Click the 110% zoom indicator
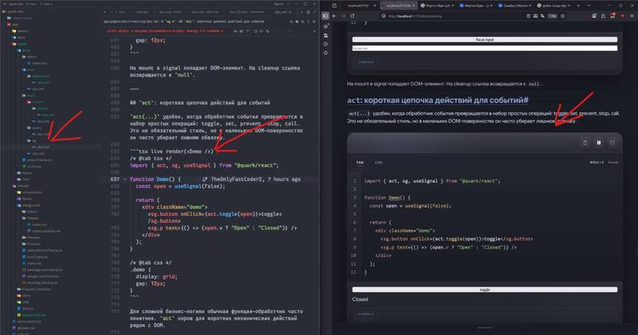This screenshot has width=638, height=335. click(x=552, y=16)
